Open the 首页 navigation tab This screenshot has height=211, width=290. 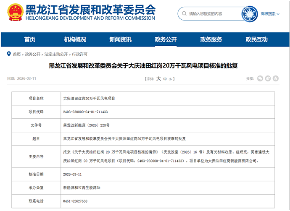29,39
